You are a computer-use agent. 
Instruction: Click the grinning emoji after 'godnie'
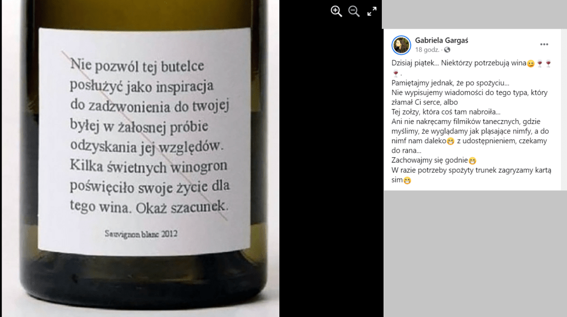pos(472,160)
